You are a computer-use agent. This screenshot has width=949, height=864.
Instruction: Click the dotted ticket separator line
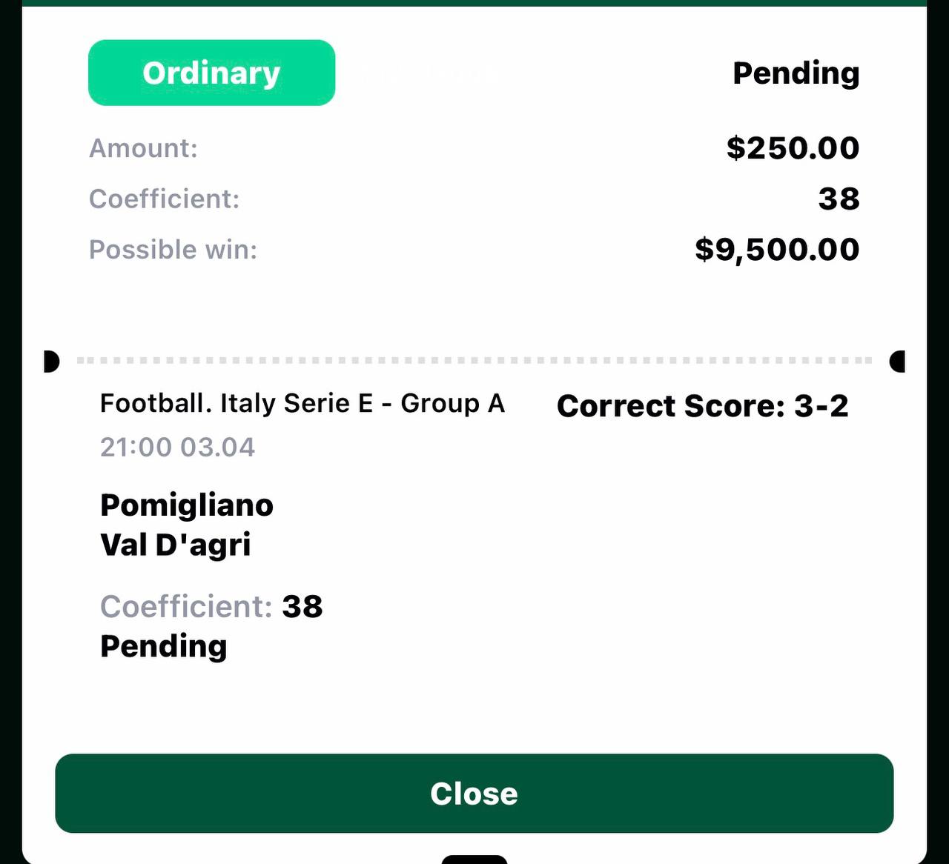(x=474, y=361)
